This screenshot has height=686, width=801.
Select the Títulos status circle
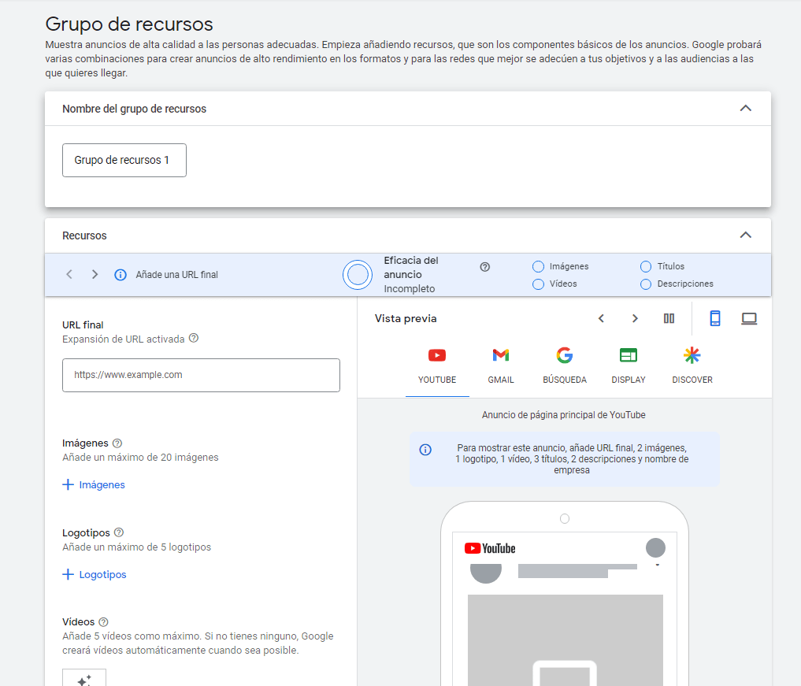tap(646, 266)
